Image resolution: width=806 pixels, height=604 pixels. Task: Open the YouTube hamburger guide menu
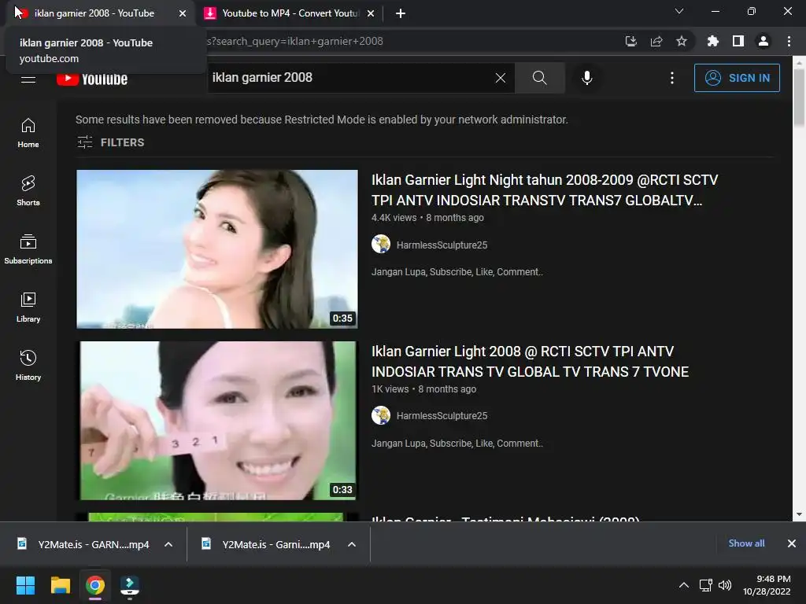[x=28, y=79]
